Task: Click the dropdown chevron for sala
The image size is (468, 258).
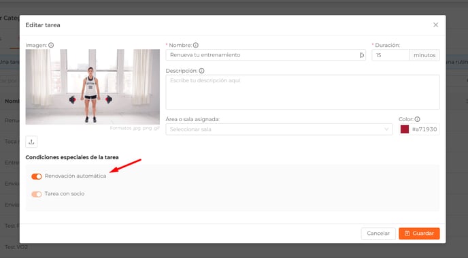Action: click(386, 129)
